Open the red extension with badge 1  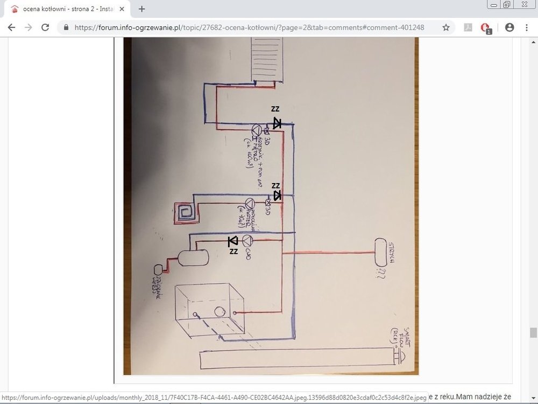click(486, 28)
